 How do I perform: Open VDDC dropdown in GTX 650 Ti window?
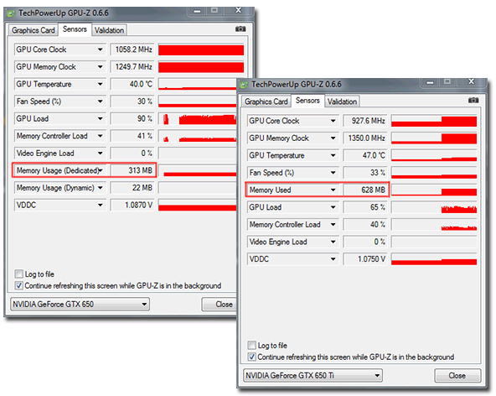pos(333,259)
